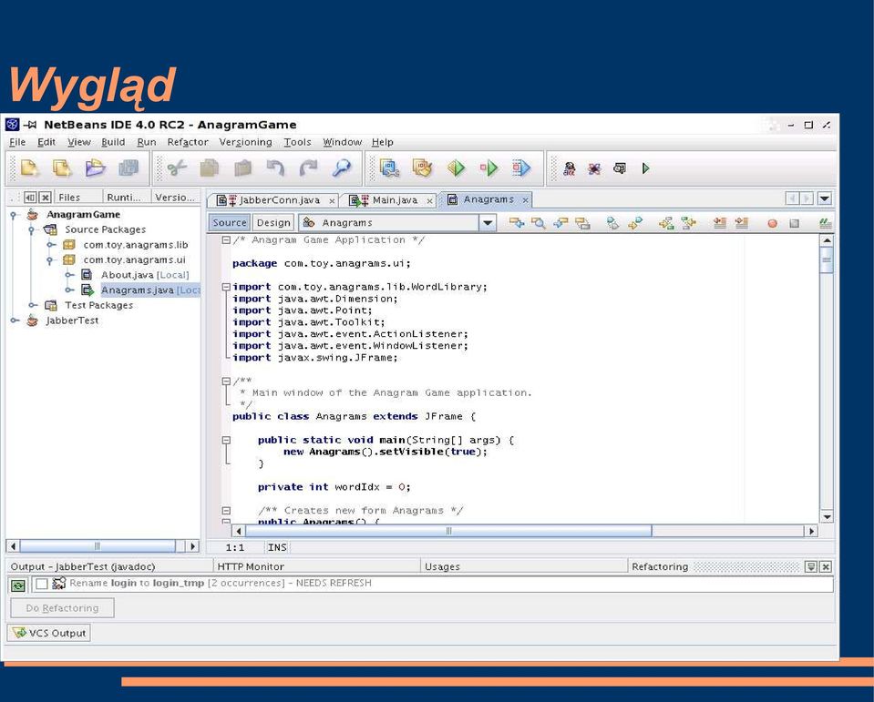Collapse the com.toy.anagrams.ui package
This screenshot has height=702, width=874.
(x=51, y=260)
